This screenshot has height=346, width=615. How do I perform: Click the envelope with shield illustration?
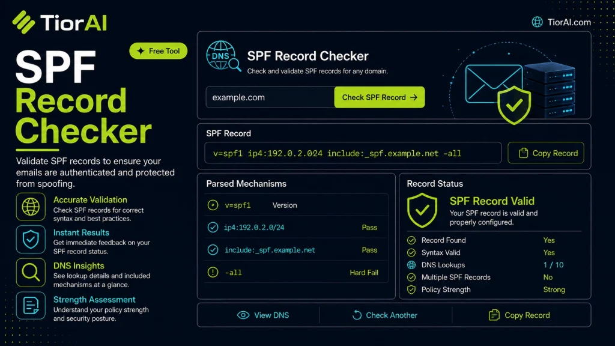click(x=498, y=93)
